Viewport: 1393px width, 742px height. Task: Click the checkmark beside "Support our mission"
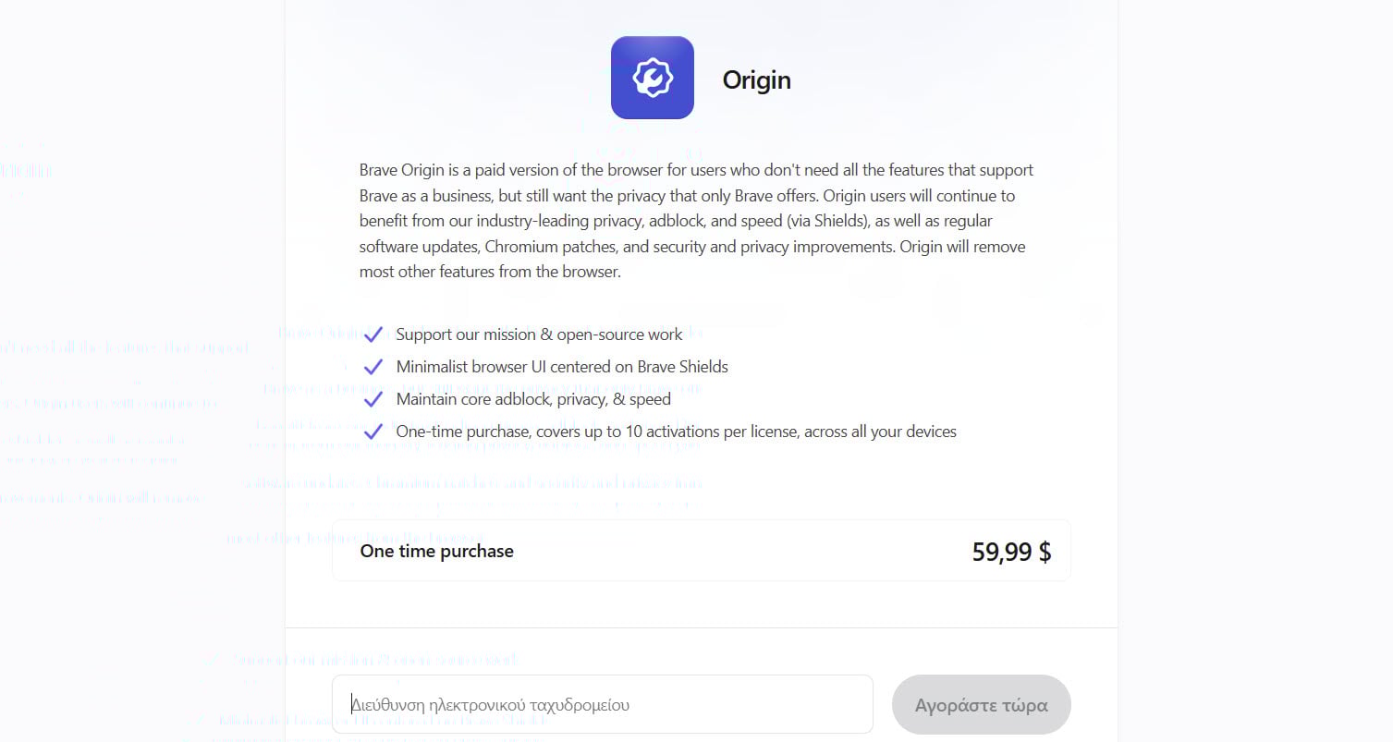click(x=373, y=335)
